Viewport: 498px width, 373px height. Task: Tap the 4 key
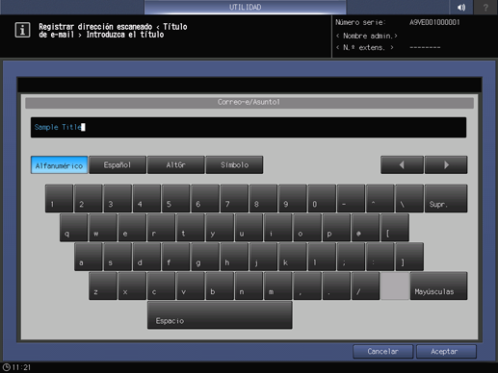pos(146,198)
